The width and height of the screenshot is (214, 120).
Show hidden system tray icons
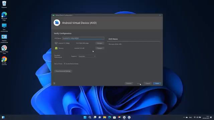184,117
